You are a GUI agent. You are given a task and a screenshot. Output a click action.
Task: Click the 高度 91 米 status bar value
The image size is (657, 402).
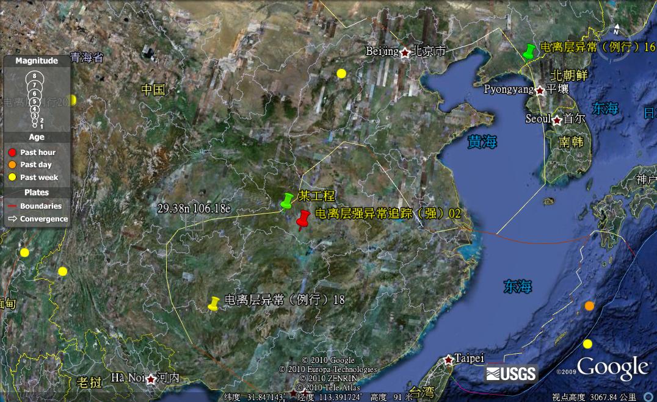pos(391,397)
